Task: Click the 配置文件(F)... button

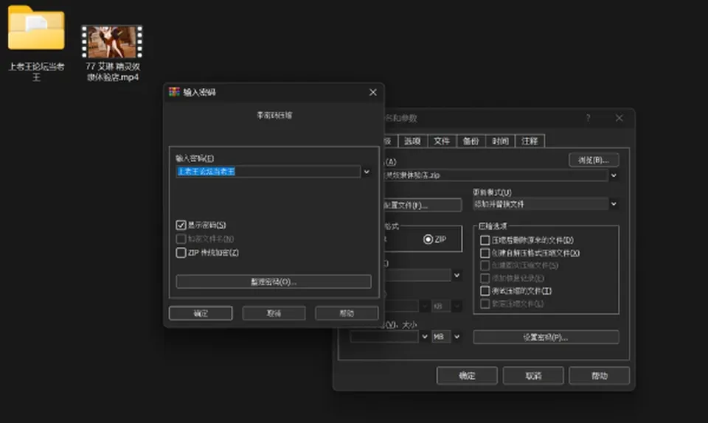Action: pyautogui.click(x=423, y=205)
